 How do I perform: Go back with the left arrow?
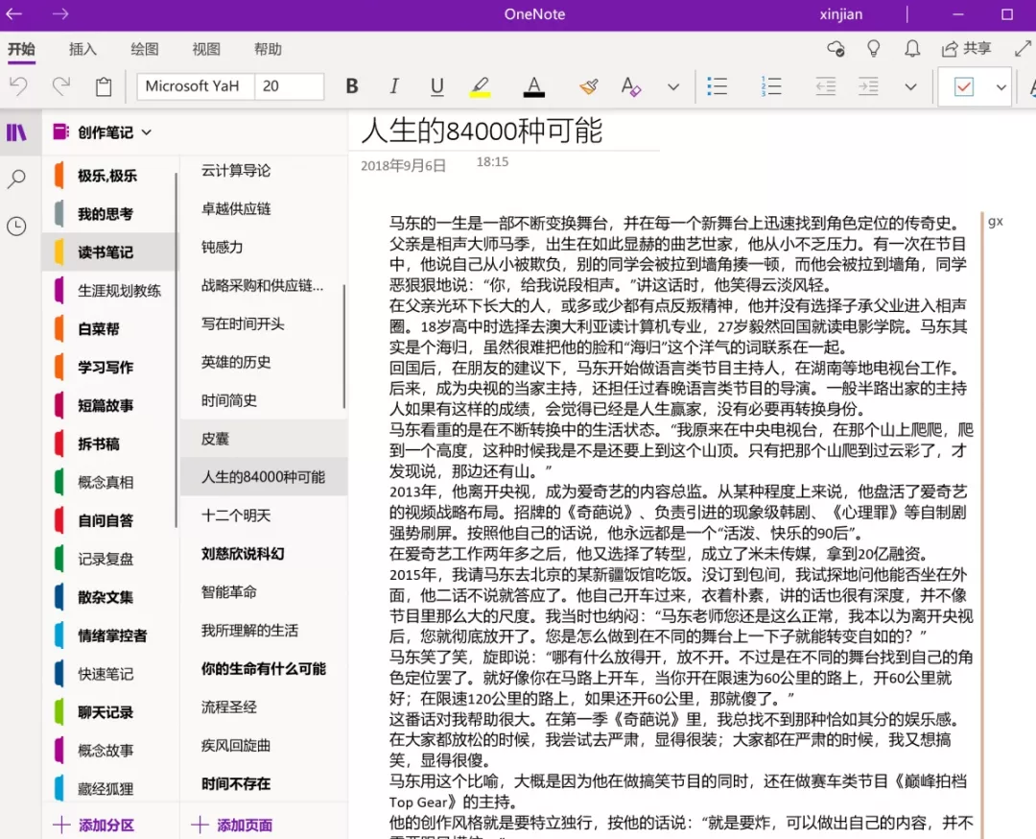coord(13,13)
